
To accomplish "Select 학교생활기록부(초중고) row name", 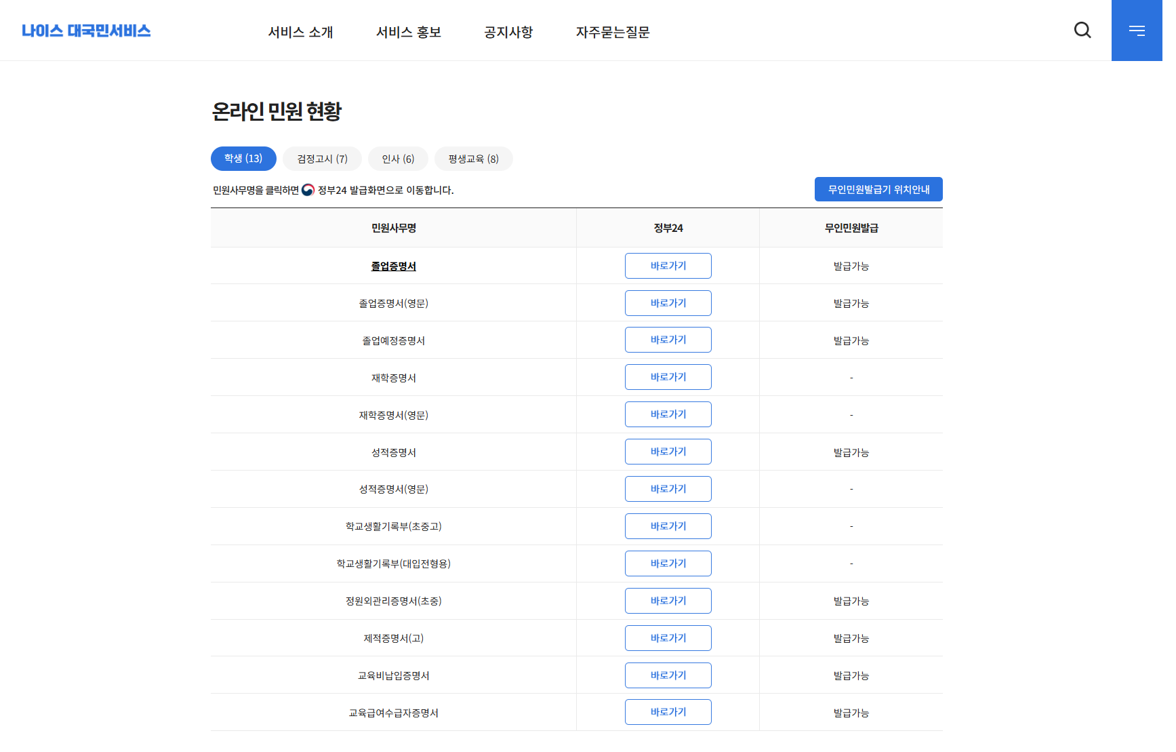I will coord(393,526).
